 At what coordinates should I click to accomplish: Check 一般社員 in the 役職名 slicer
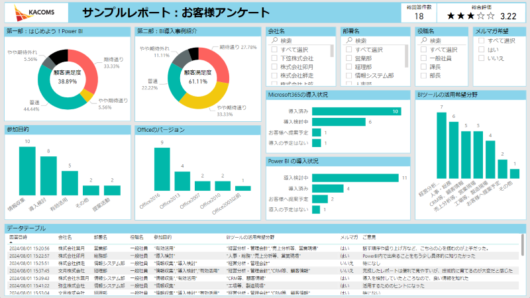[423, 58]
